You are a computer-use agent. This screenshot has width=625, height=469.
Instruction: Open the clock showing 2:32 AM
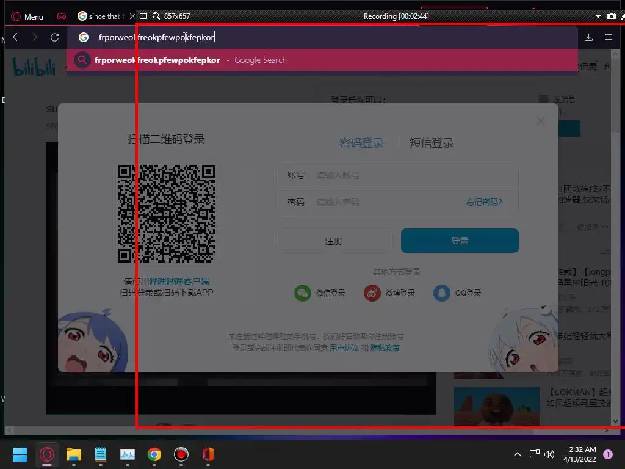tap(580, 454)
